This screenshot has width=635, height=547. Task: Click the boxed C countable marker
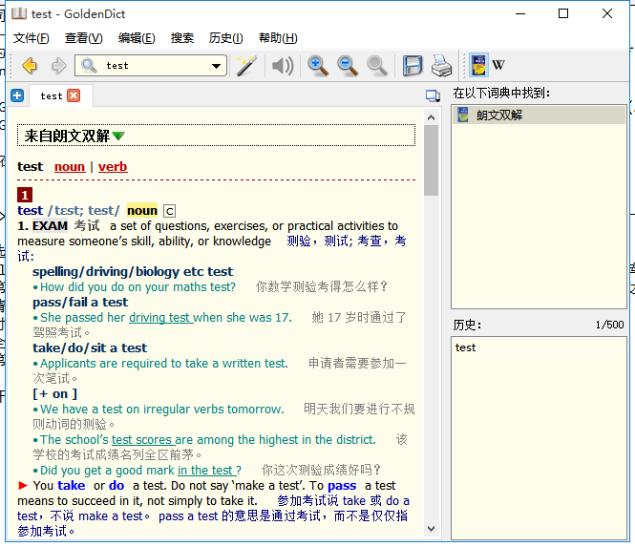(170, 211)
